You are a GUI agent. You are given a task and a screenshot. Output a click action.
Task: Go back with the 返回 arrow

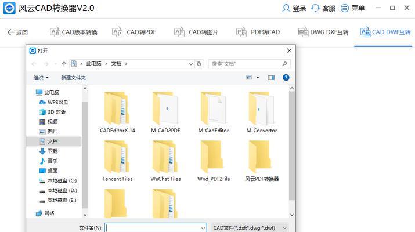(17, 32)
